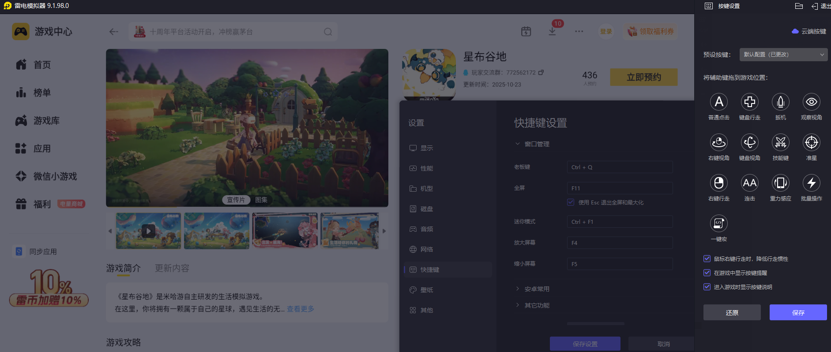Click 保存设置 in settings dialog
Image resolution: width=831 pixels, height=352 pixels.
point(585,344)
